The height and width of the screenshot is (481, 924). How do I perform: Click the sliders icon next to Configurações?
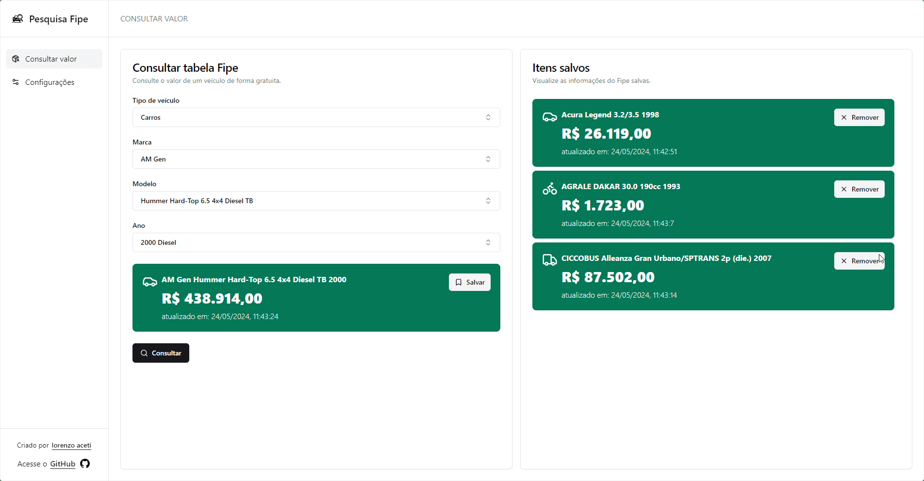point(16,82)
